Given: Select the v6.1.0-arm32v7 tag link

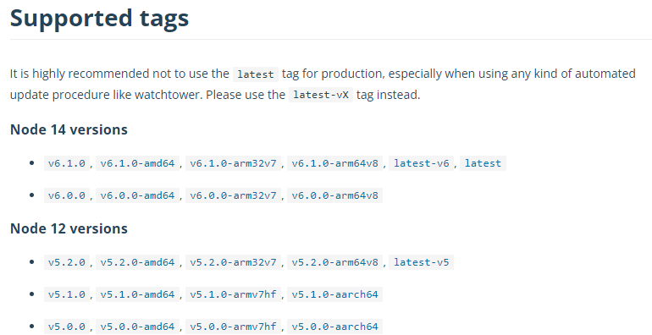Looking at the screenshot, I should 233,163.
